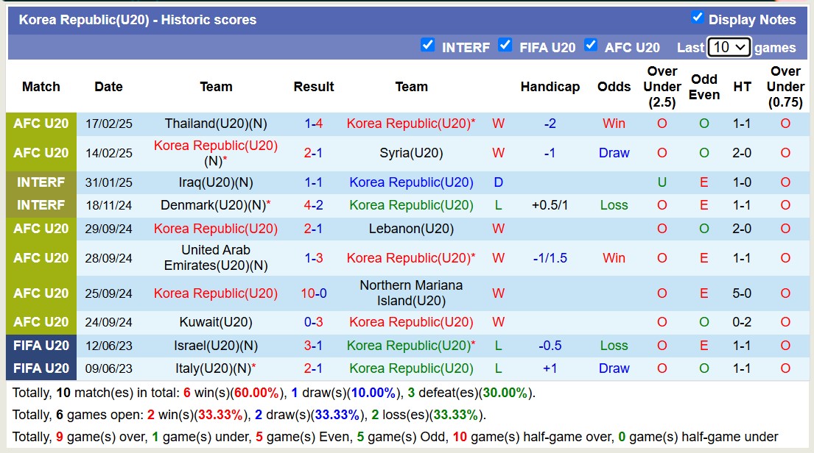Click the INTERF tag for 31/01/25
This screenshot has width=814, height=453.
pos(41,182)
